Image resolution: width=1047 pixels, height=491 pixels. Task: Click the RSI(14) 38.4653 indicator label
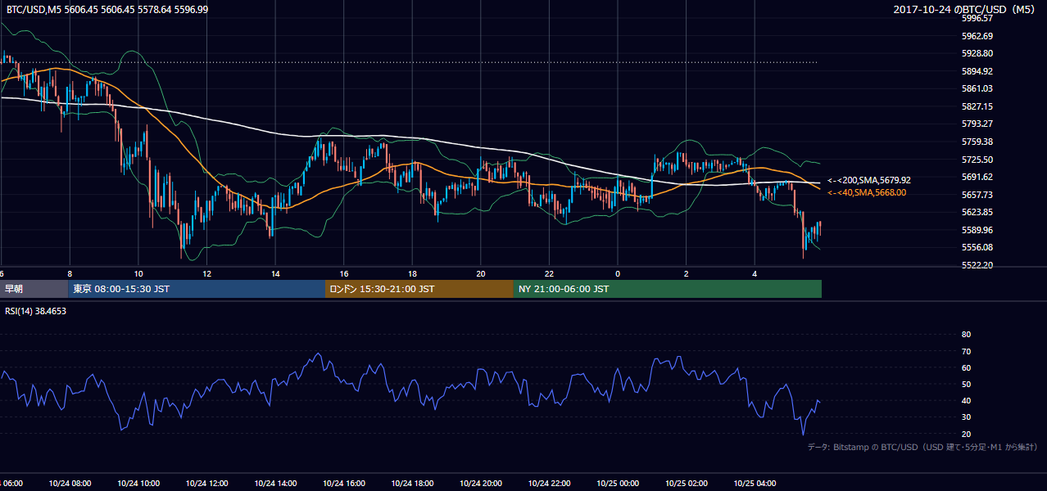click(x=36, y=311)
